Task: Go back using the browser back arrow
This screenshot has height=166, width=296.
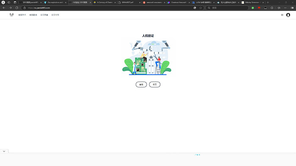Action: tap(4, 8)
